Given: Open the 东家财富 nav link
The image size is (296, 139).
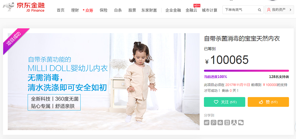Looking at the screenshot, I should 149,10.
